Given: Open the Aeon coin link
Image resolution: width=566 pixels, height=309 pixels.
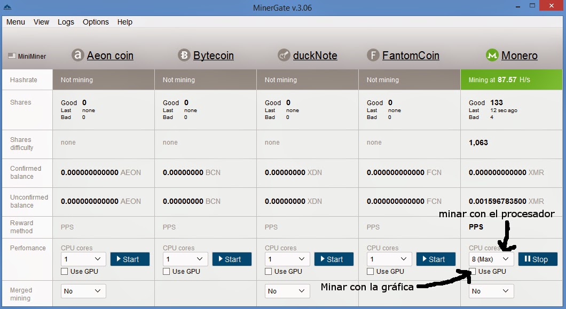Looking at the screenshot, I should (x=110, y=56).
